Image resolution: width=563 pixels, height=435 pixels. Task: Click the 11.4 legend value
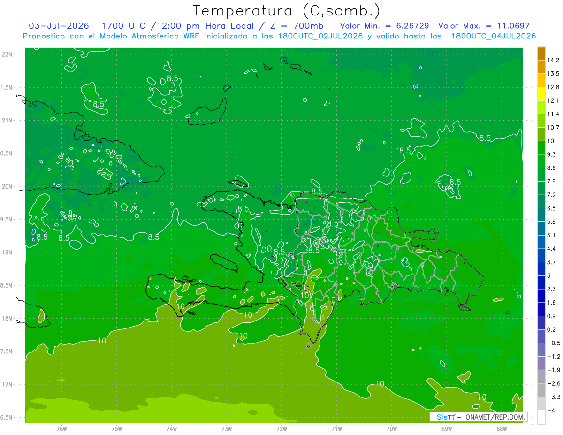click(553, 114)
